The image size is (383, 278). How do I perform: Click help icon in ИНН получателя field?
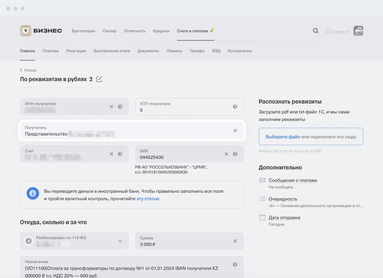point(120,107)
